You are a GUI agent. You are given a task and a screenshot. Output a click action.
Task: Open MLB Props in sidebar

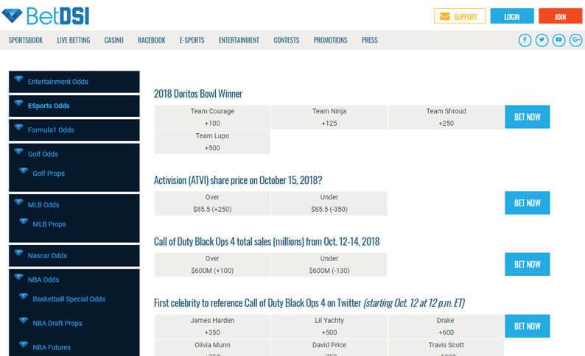tap(49, 224)
